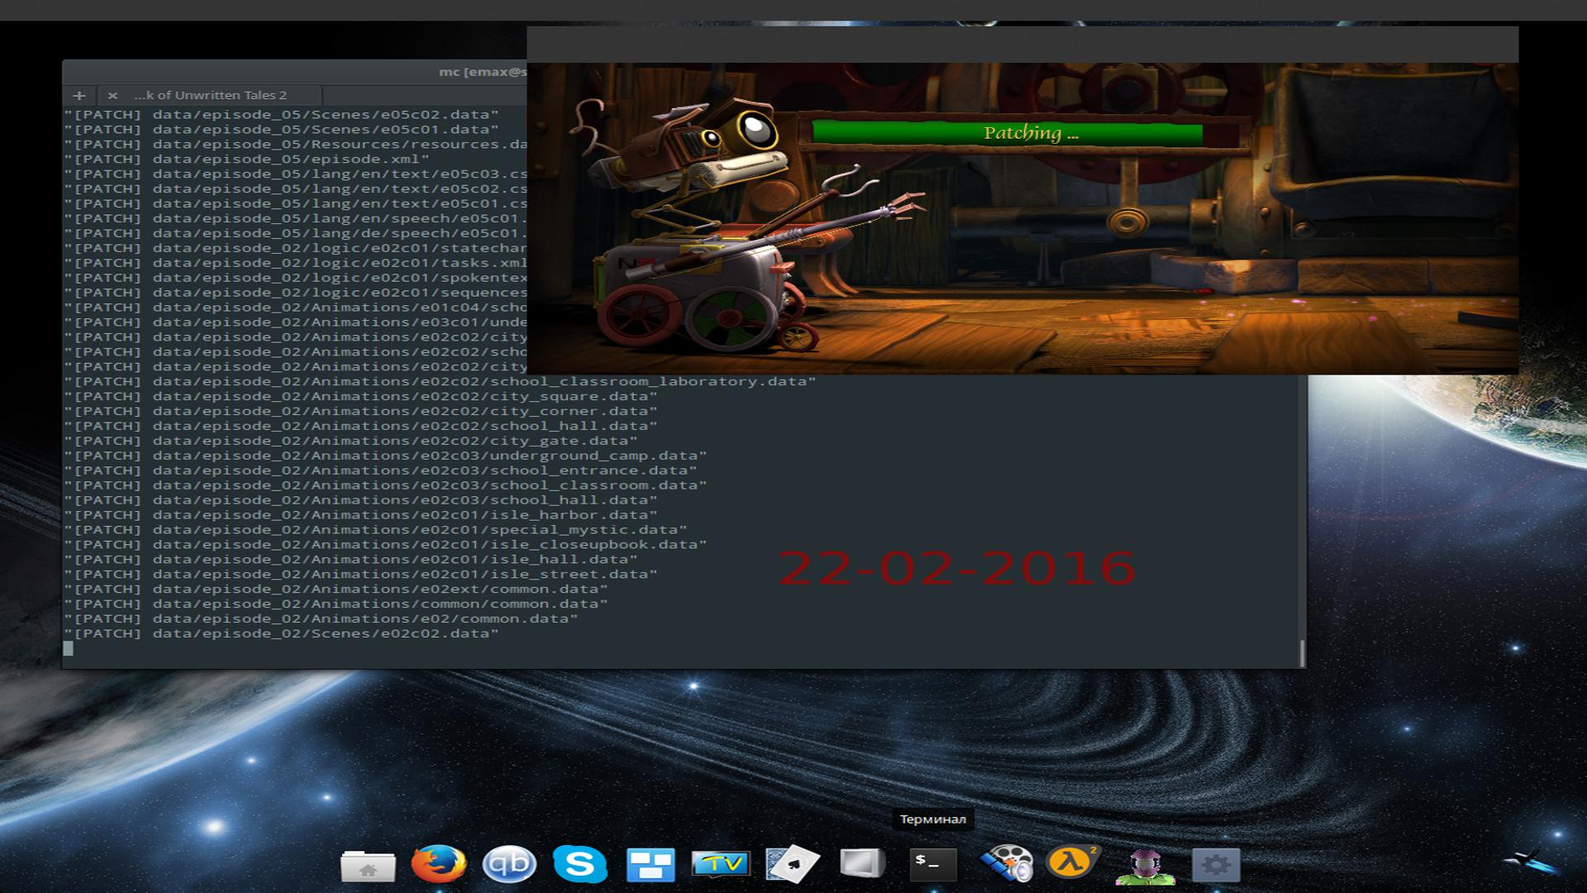Launch the video editor film-reel icon

pos(1006,864)
